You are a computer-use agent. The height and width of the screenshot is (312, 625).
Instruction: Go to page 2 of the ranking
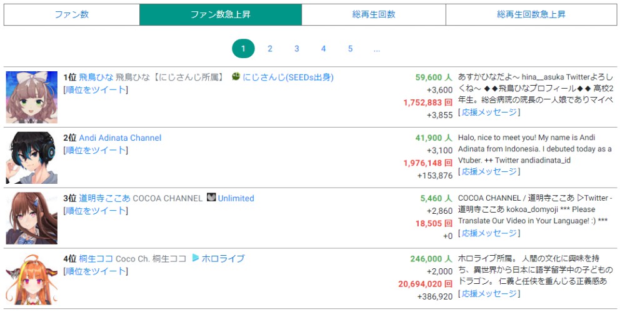[270, 49]
